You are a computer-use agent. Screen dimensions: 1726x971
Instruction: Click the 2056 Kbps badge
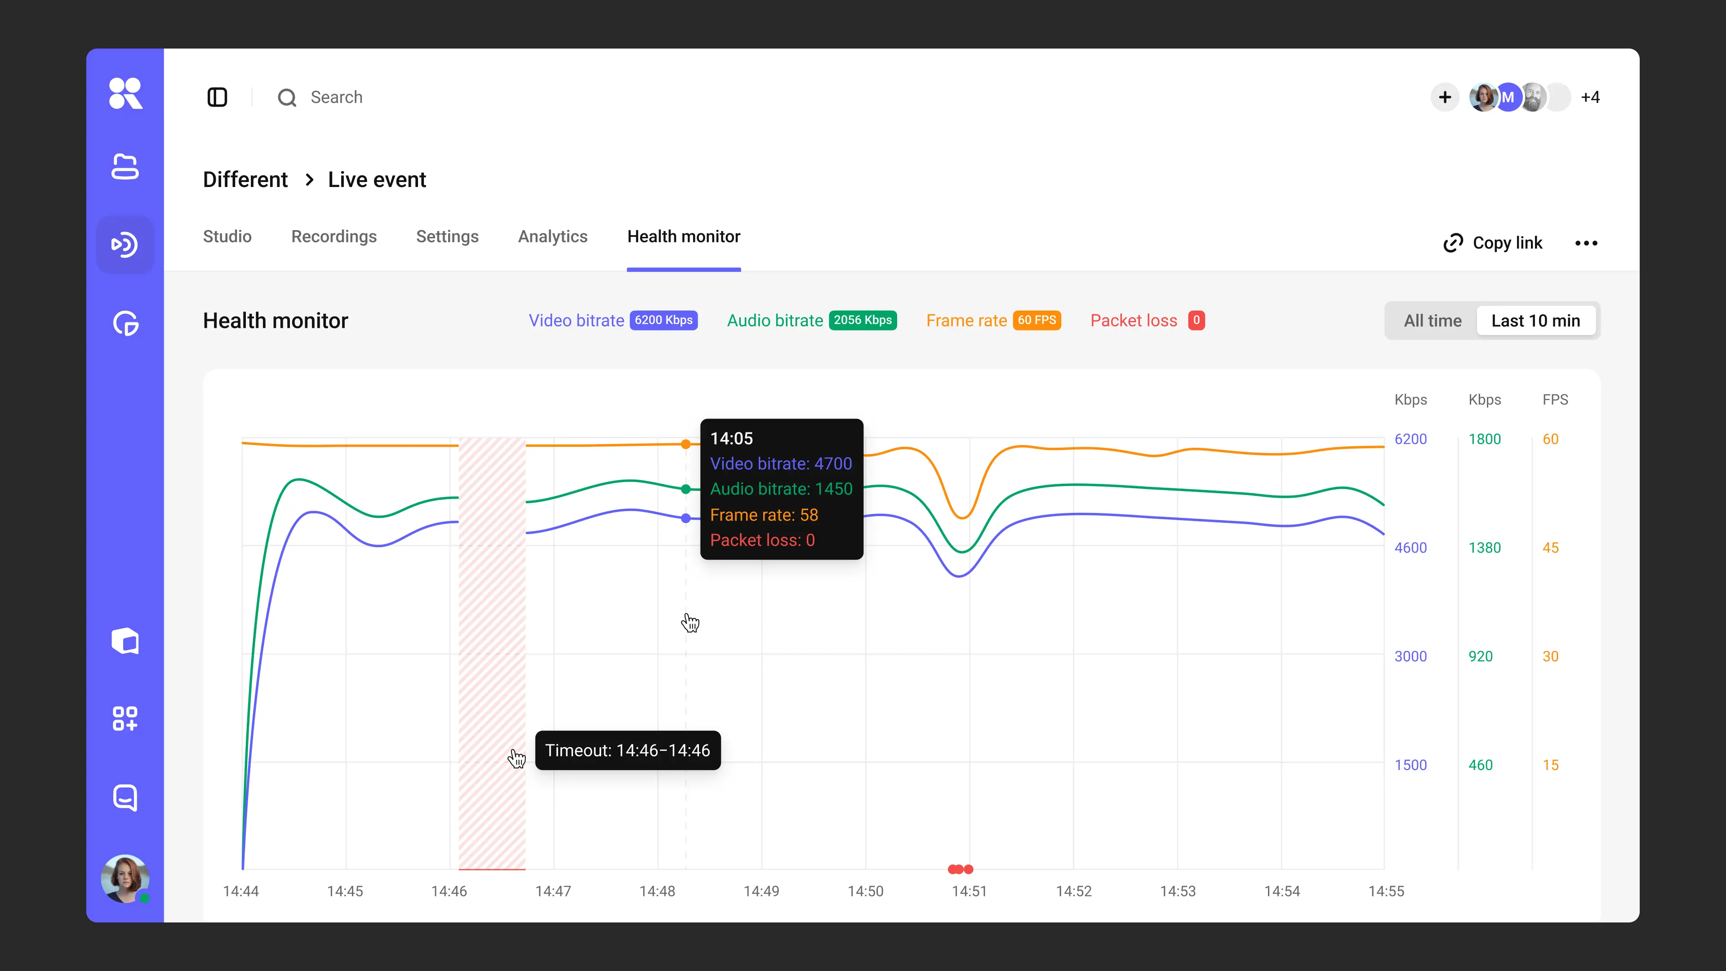(x=863, y=321)
